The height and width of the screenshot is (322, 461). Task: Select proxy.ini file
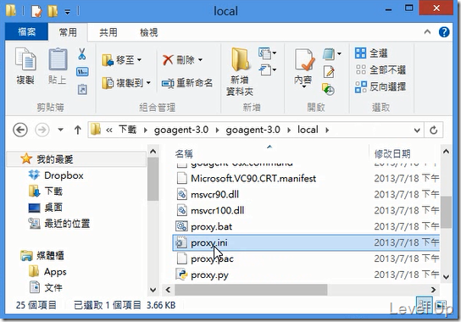307,243
